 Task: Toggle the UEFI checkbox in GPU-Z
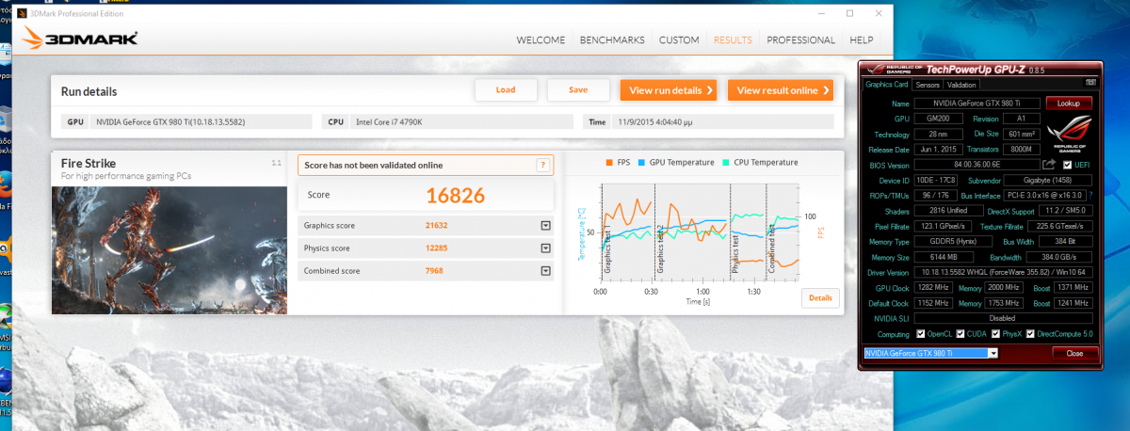[x=1067, y=164]
